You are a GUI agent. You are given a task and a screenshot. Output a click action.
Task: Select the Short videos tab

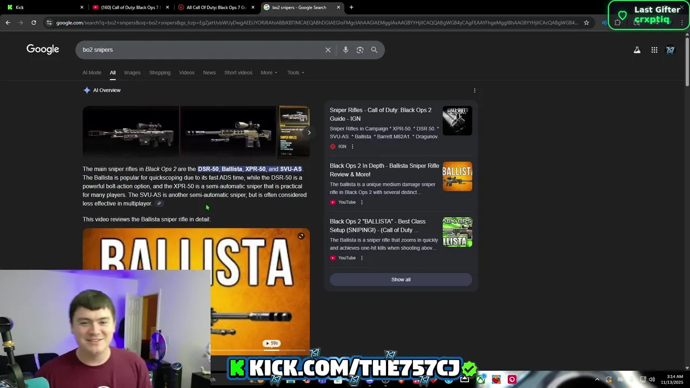[238, 72]
